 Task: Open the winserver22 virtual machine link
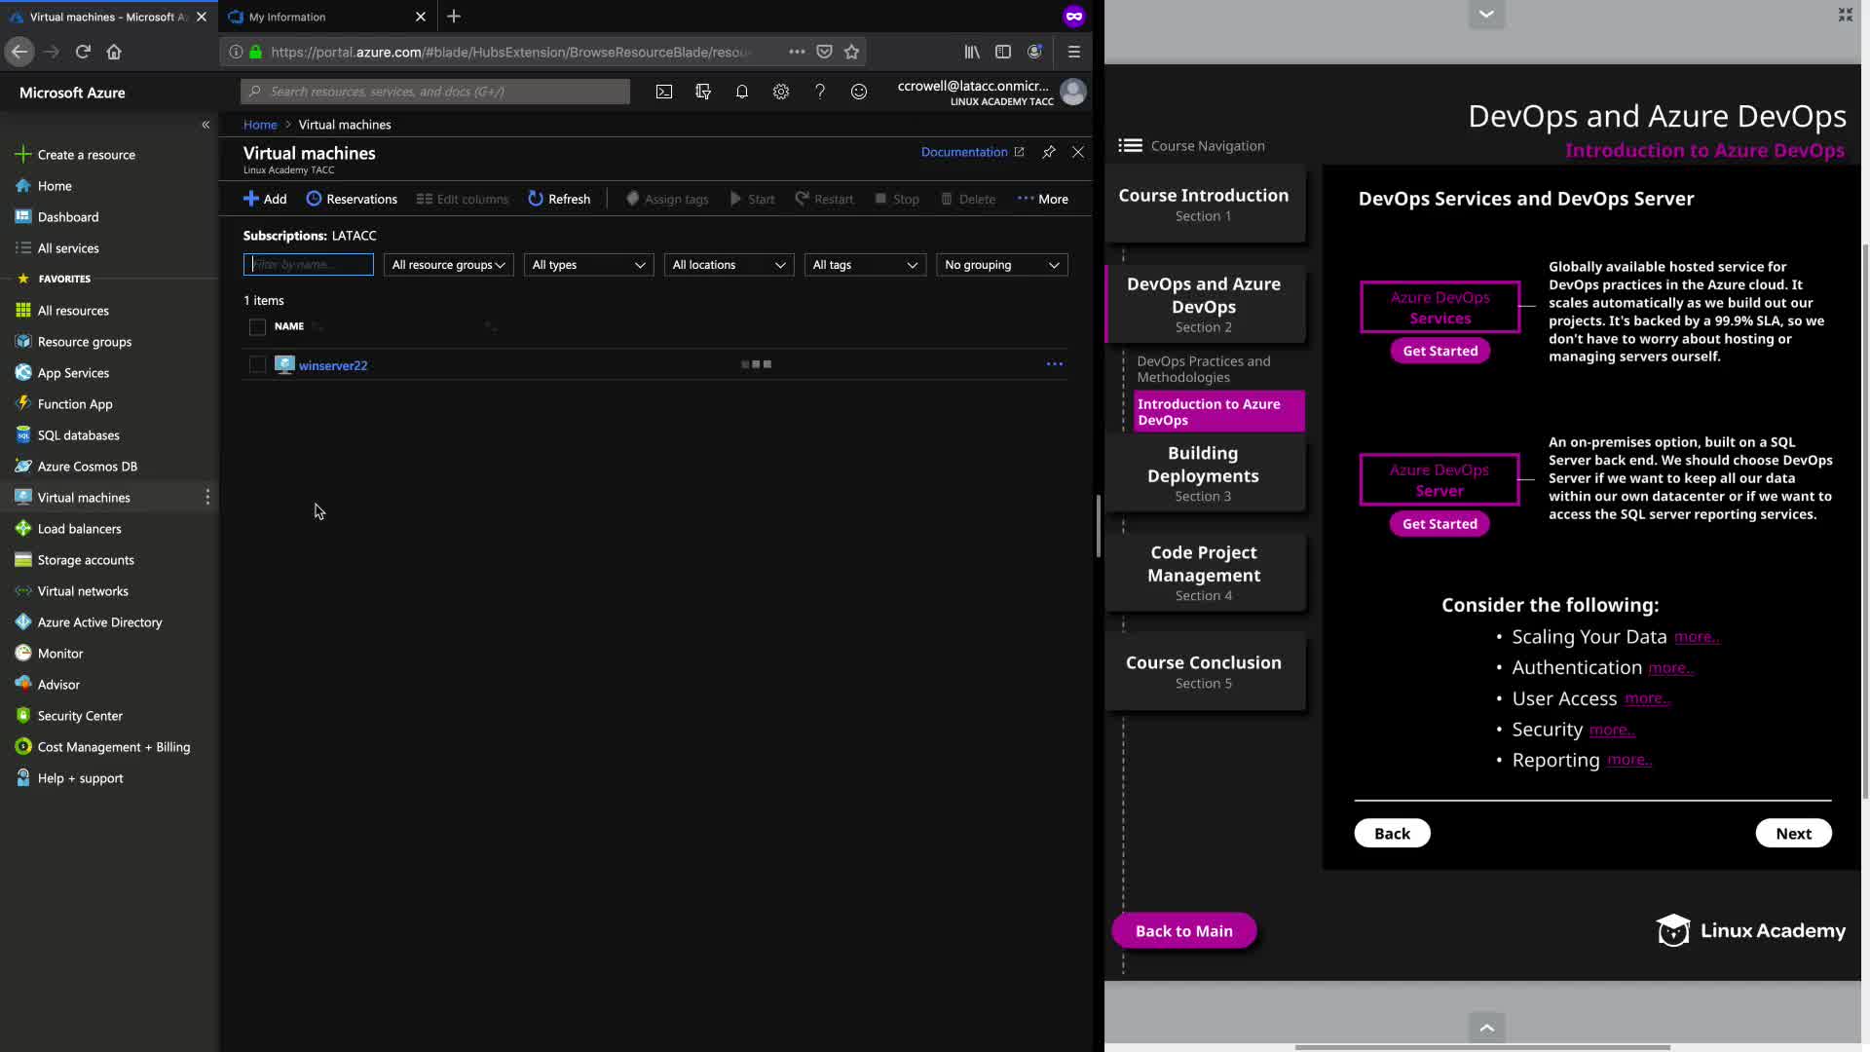point(333,366)
